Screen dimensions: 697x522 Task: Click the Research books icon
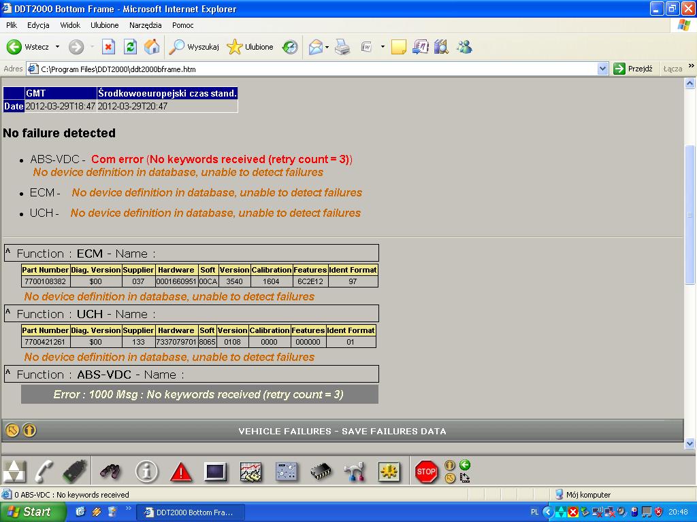pos(441,47)
